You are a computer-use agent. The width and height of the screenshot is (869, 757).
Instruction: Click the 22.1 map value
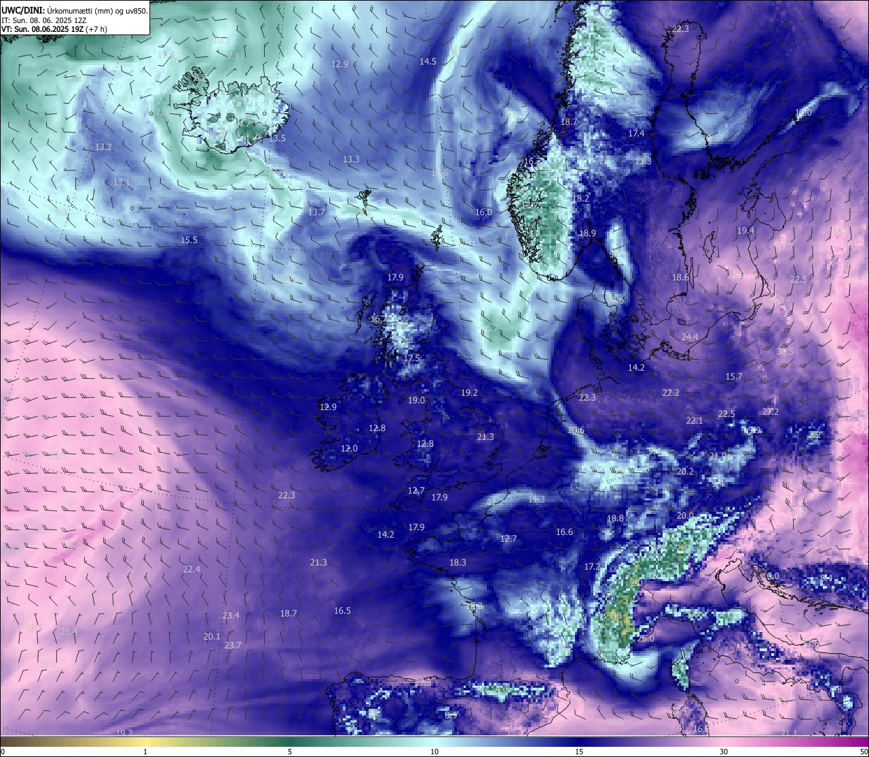[x=695, y=420]
